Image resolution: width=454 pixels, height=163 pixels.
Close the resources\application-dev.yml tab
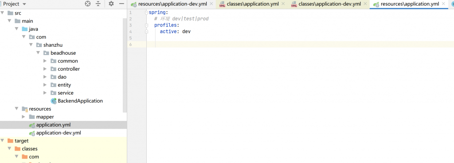tap(211, 4)
